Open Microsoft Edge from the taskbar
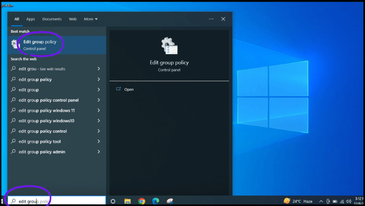Viewport: 365px width, 206px height. pyautogui.click(x=156, y=201)
